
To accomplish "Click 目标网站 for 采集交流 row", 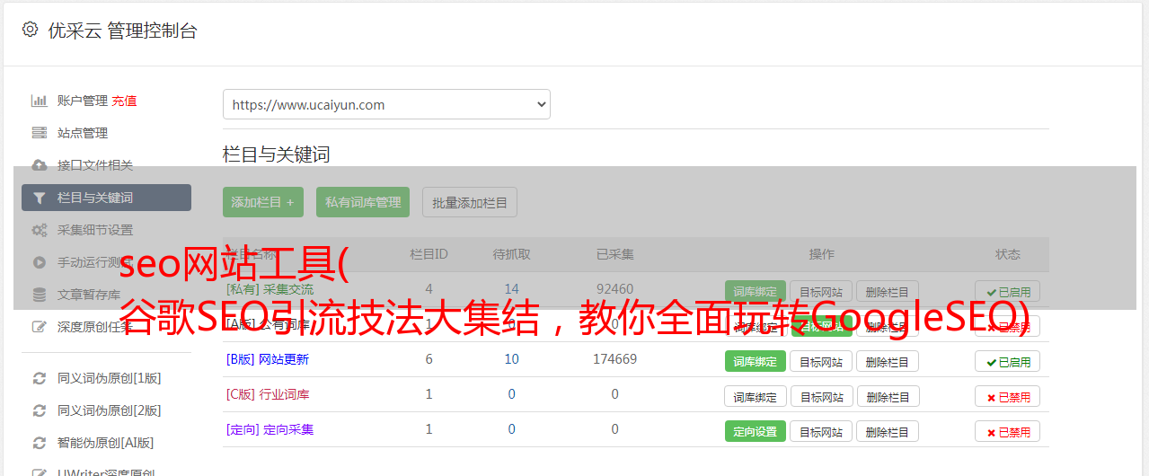I will pyautogui.click(x=821, y=291).
